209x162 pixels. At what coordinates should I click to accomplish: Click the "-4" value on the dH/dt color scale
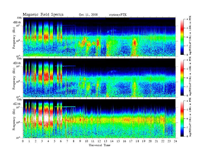click(186, 19)
